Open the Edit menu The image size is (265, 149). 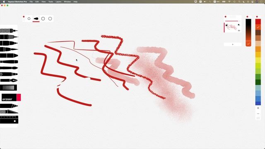tap(37, 2)
